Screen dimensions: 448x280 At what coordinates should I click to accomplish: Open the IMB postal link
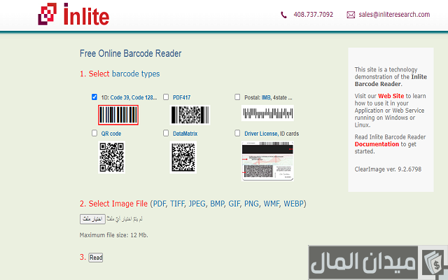pos(266,97)
